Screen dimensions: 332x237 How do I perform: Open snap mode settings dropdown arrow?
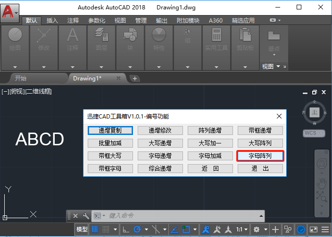coord(115,229)
